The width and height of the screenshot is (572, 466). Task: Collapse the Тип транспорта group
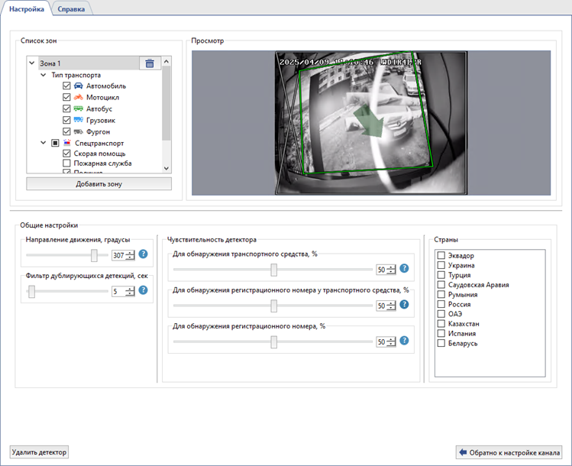point(43,75)
